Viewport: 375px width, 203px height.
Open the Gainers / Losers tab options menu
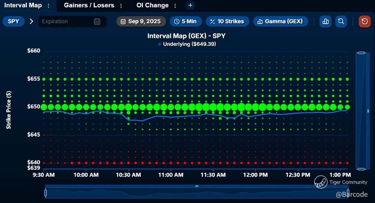click(x=121, y=6)
